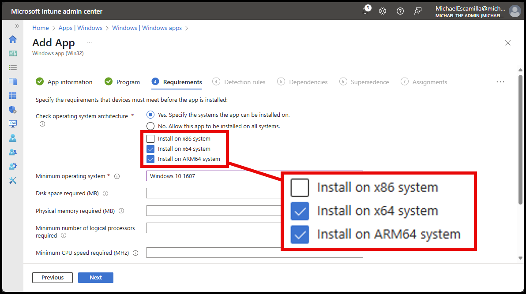
Task: Enable the Install on x86 system checkbox
Action: 150,138
